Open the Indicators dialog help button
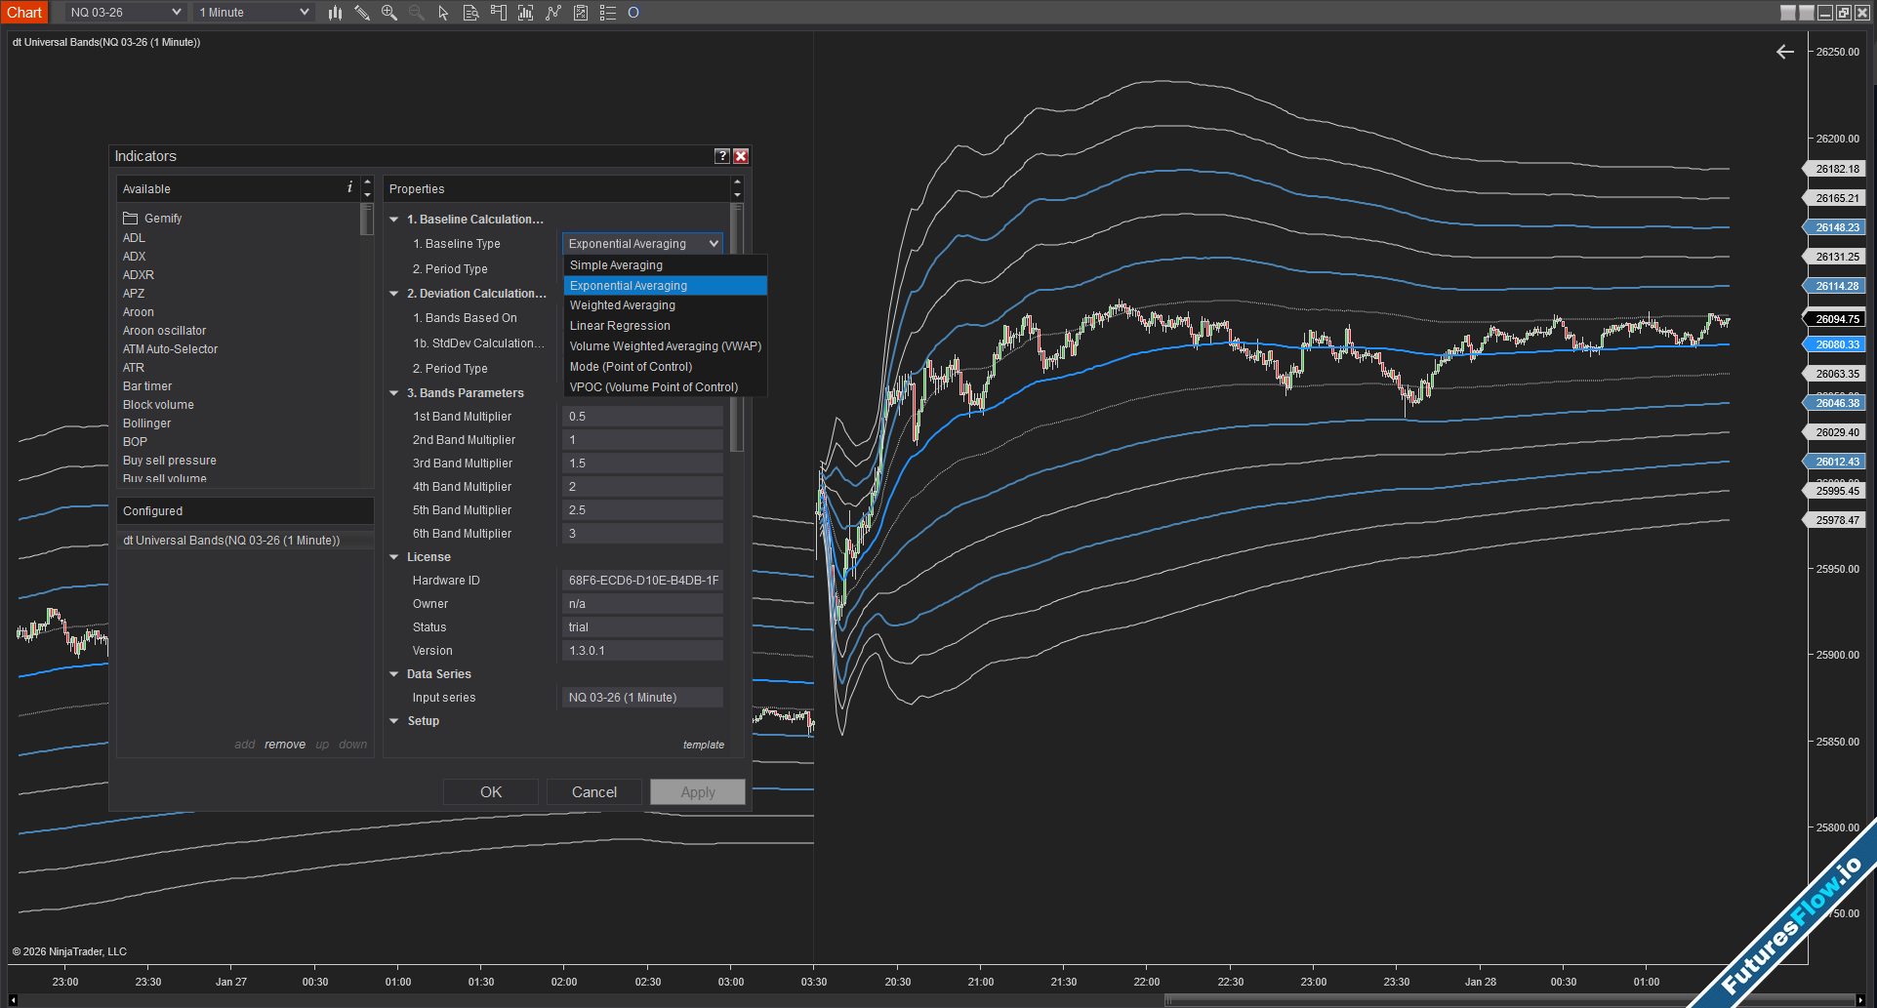 (x=721, y=156)
